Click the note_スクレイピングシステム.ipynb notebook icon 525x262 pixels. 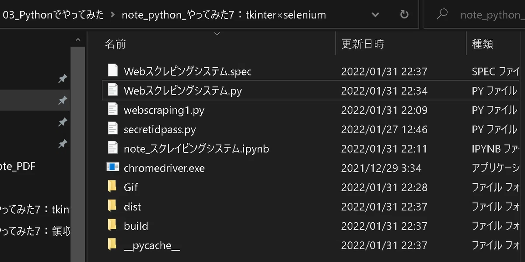[113, 148]
